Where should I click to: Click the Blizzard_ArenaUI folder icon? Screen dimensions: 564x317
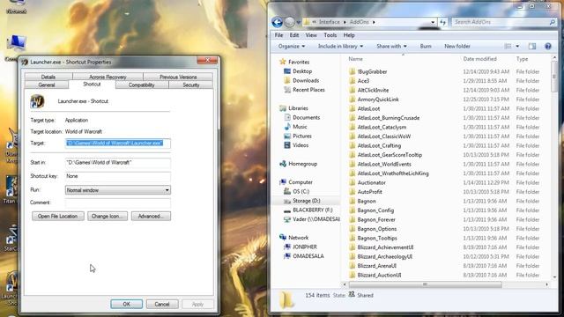[352, 266]
